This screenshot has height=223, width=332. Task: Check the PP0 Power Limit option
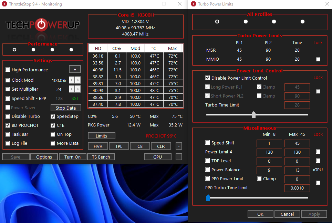[x=207, y=179]
